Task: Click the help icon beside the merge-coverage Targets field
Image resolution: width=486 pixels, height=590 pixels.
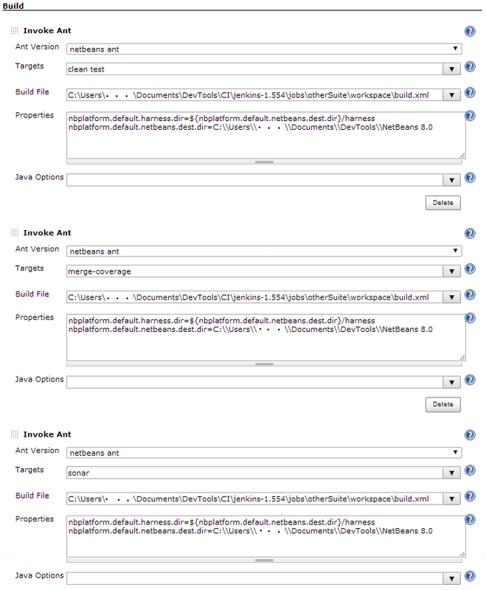Action: (470, 268)
